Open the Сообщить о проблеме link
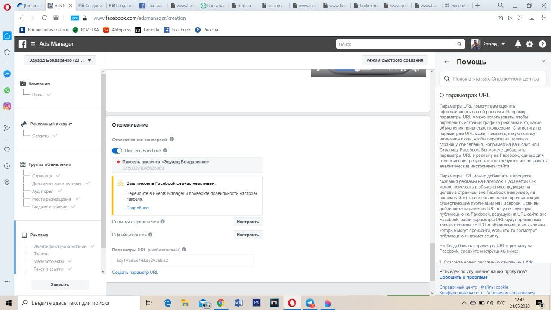 pos(463,277)
